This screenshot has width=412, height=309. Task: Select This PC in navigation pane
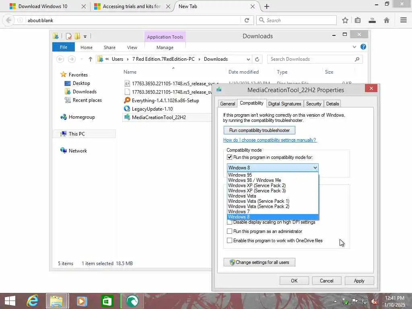pyautogui.click(x=84, y=134)
